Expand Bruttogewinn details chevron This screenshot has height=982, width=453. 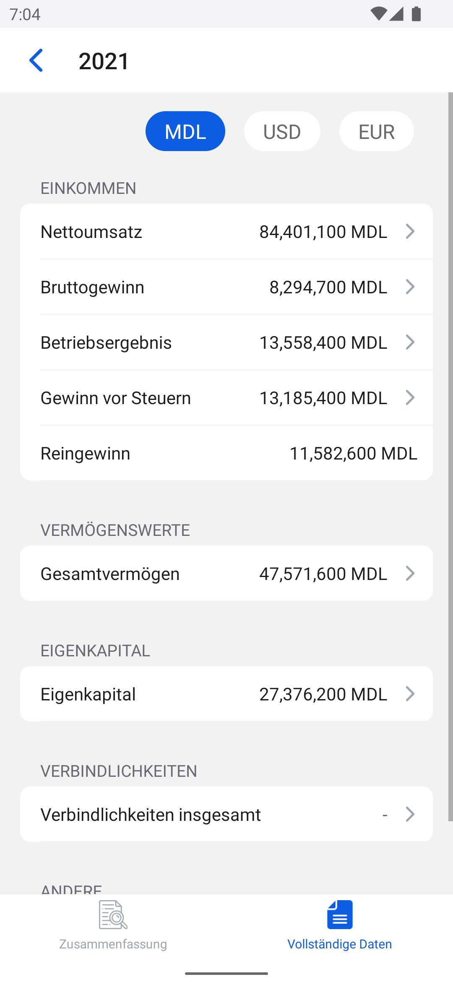tap(410, 287)
